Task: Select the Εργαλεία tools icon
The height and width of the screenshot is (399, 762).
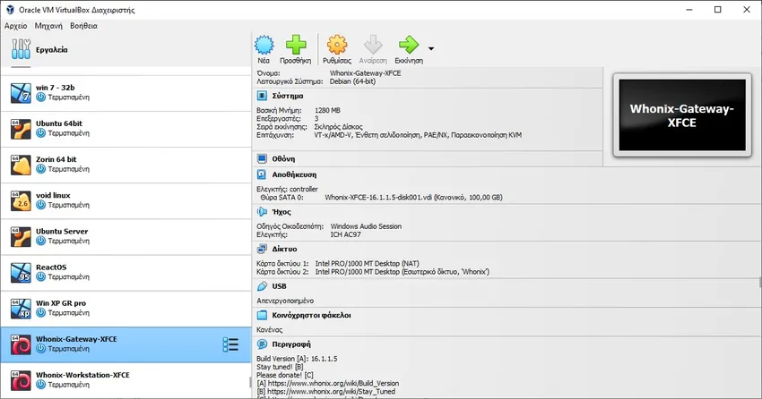Action: click(21, 49)
